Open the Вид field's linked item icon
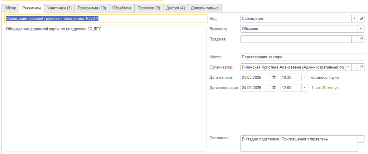The width and height of the screenshot is (368, 154). pos(361,19)
